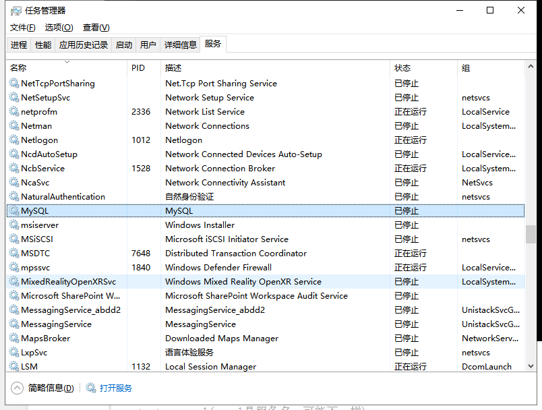Click the gear icon beside MSDTC
Viewport: 542px width, 410px height.
14,253
